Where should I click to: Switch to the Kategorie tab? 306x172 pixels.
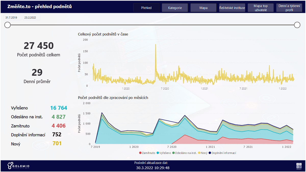pyautogui.click(x=175, y=8)
